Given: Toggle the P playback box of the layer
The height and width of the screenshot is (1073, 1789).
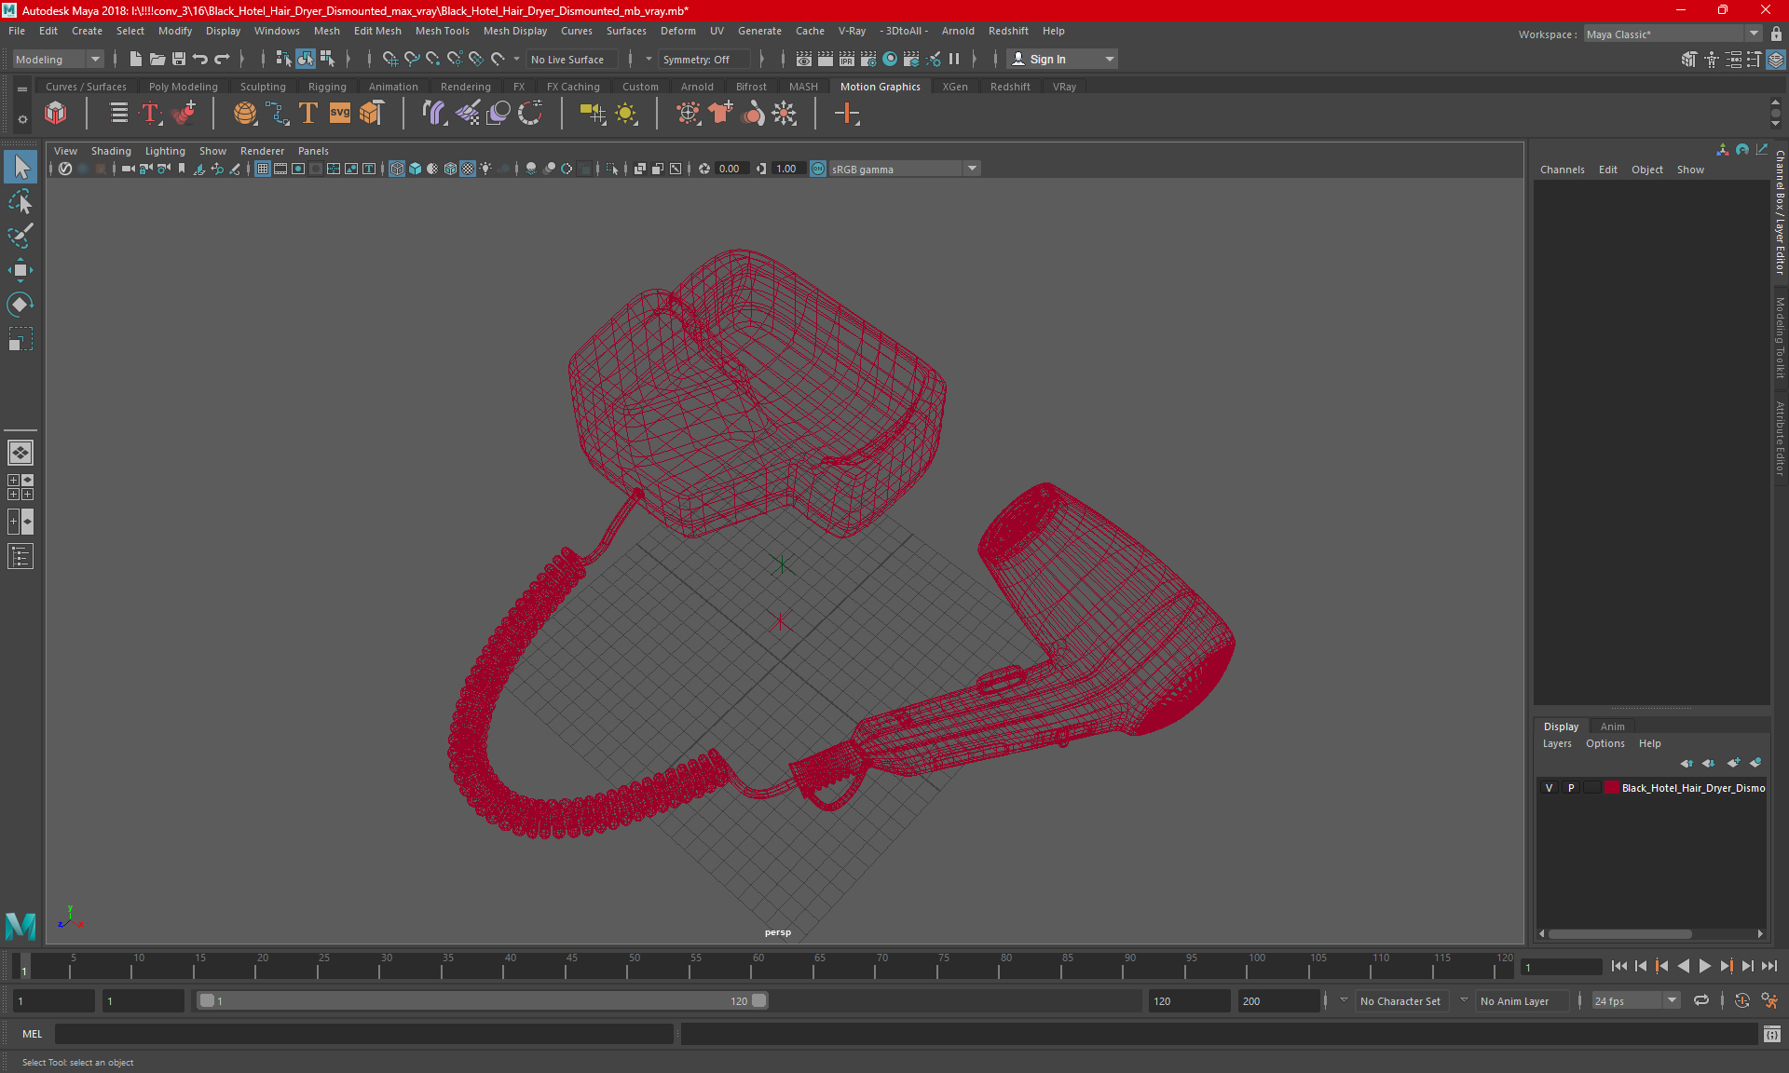Looking at the screenshot, I should [1571, 788].
